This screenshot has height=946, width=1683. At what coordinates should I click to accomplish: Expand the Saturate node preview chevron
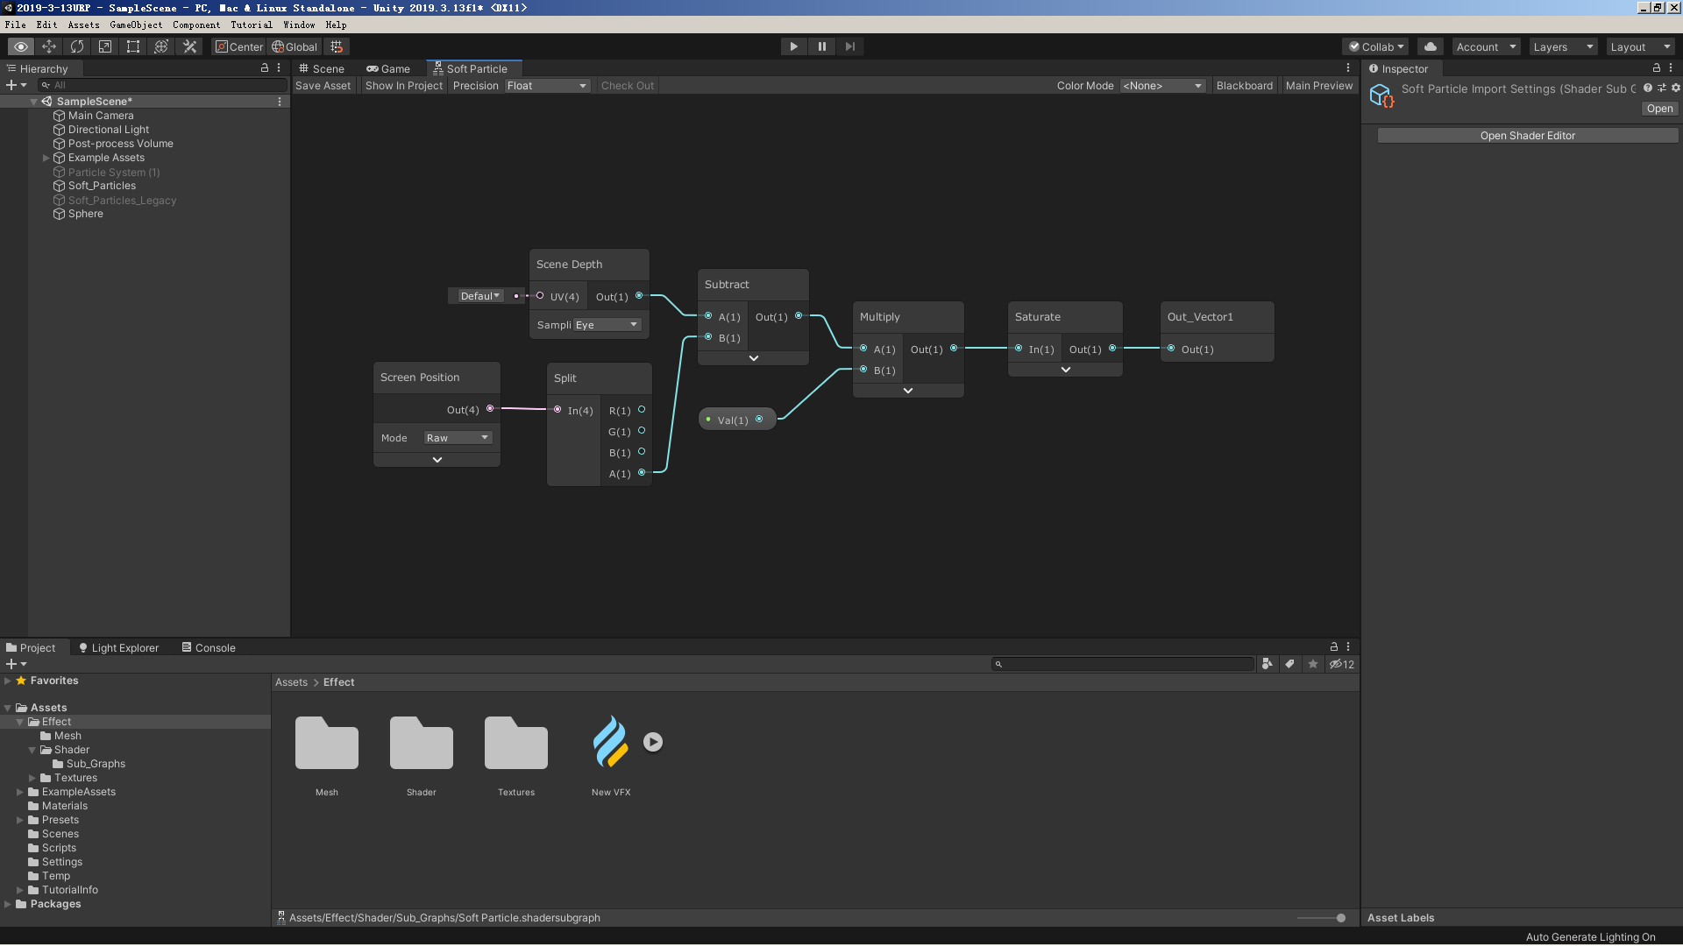click(x=1065, y=370)
